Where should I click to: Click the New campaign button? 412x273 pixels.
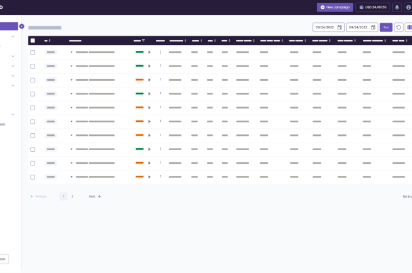pos(335,7)
